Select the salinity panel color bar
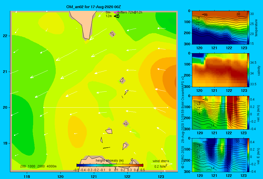263x179 pixels. 248,70
